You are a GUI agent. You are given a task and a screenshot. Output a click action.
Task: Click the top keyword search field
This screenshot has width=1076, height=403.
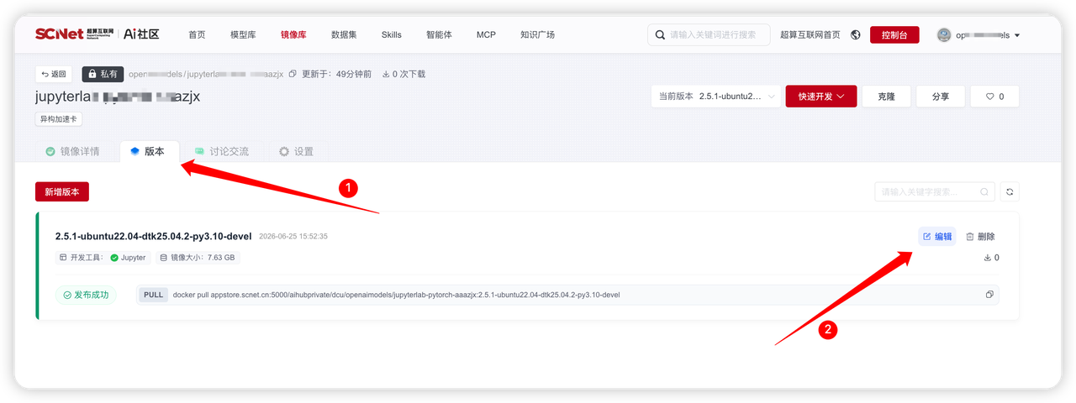coord(708,35)
